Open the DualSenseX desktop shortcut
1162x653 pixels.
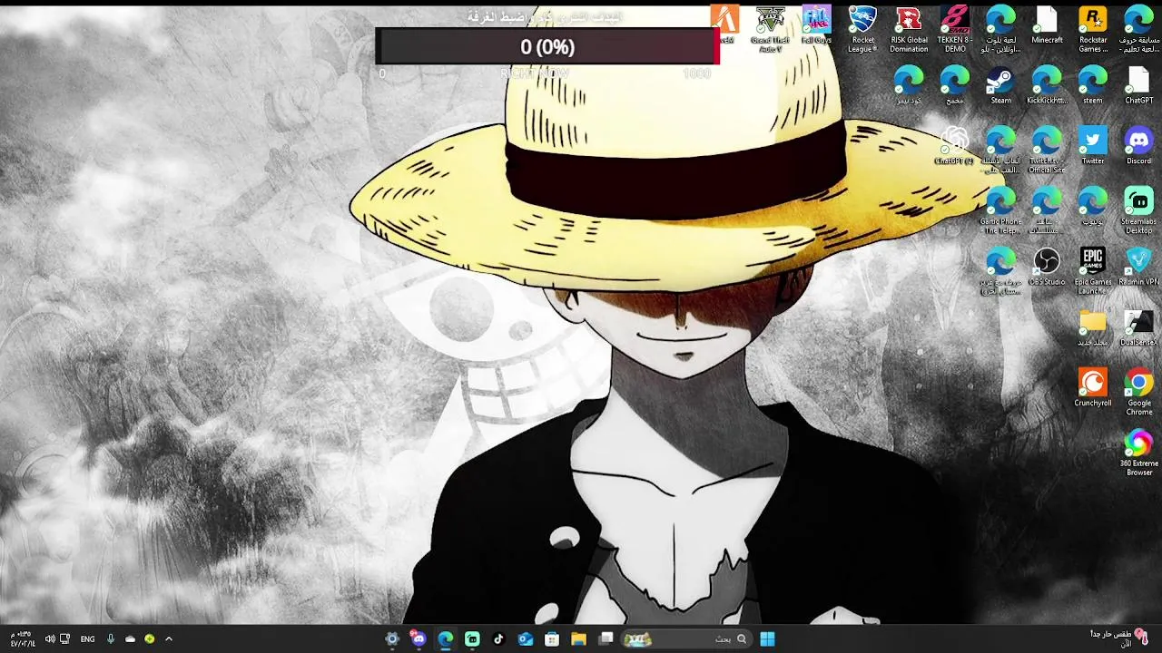coord(1138,327)
